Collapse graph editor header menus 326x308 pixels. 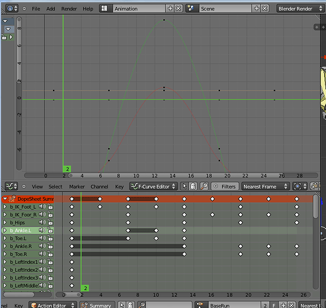(24, 187)
